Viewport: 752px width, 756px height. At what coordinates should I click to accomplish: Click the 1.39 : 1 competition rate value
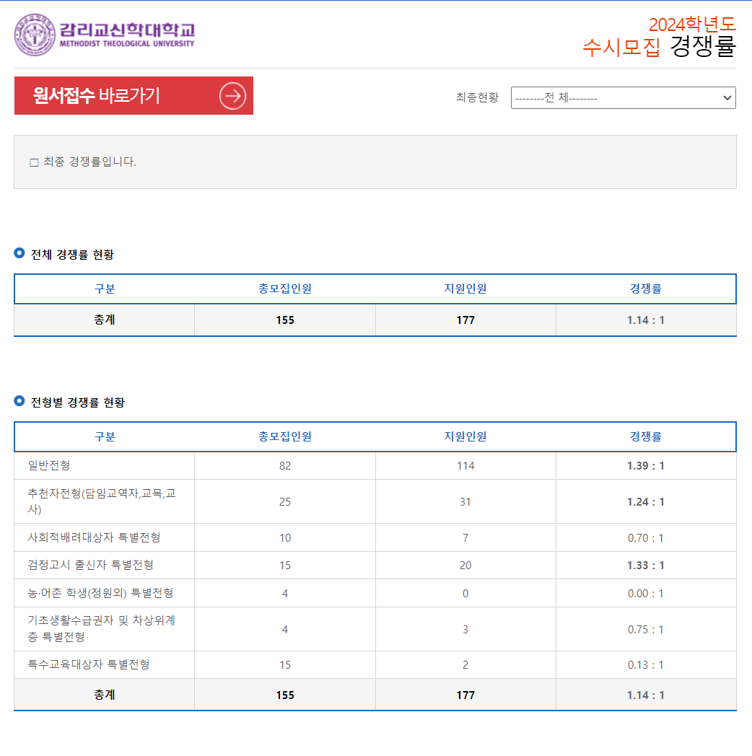(646, 466)
